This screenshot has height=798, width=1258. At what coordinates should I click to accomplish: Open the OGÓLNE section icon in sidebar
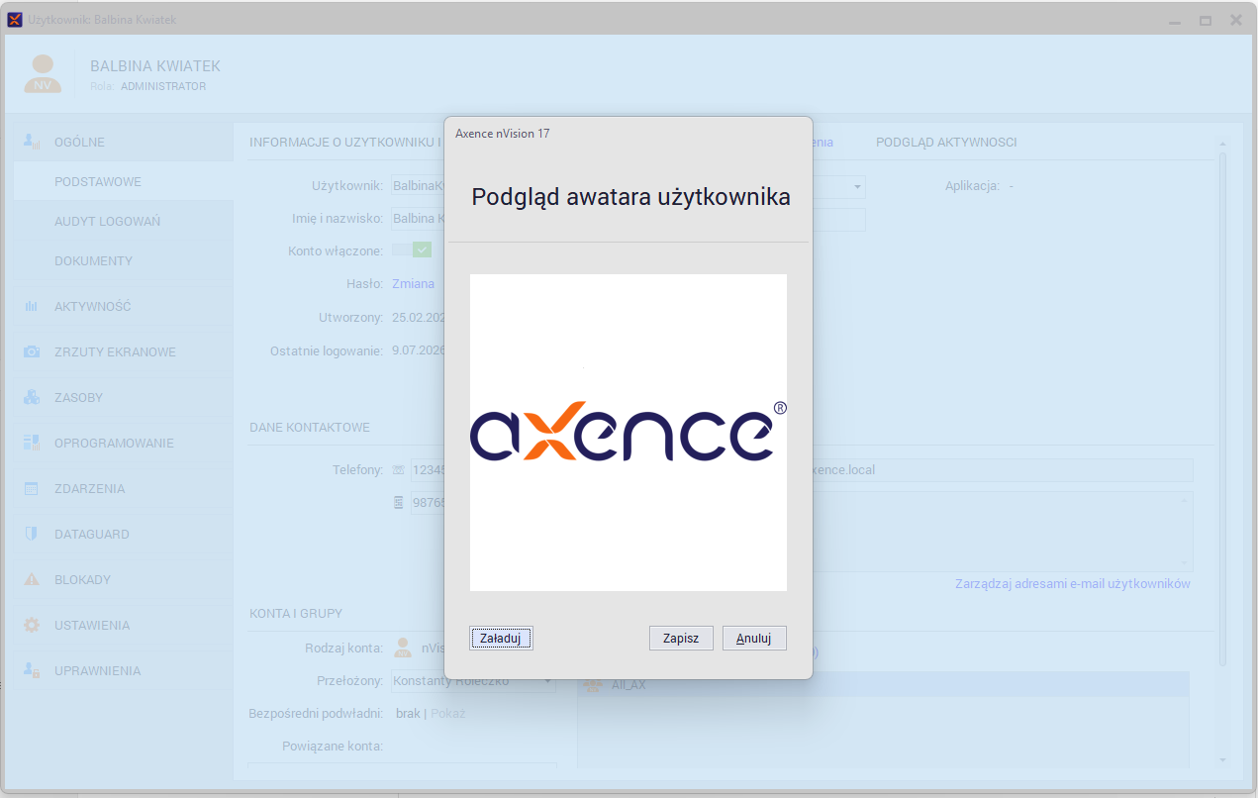tap(32, 142)
